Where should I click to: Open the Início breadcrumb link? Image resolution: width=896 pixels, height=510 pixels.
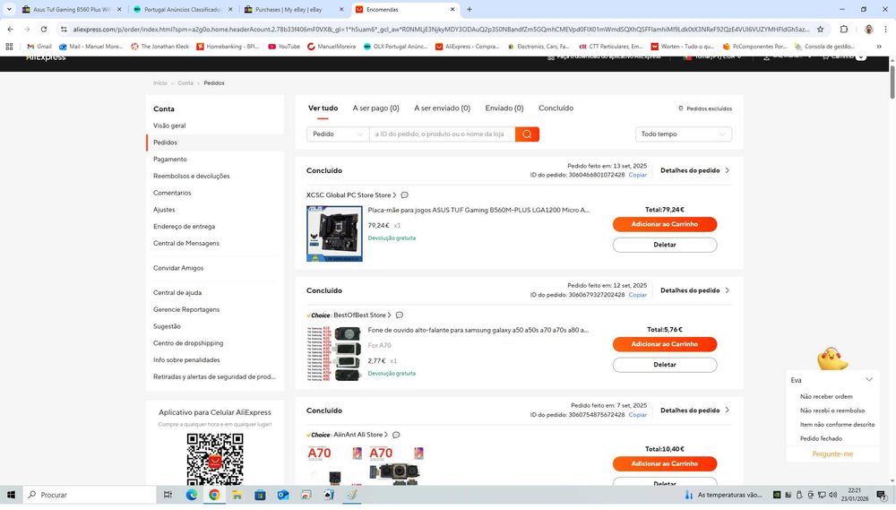160,82
